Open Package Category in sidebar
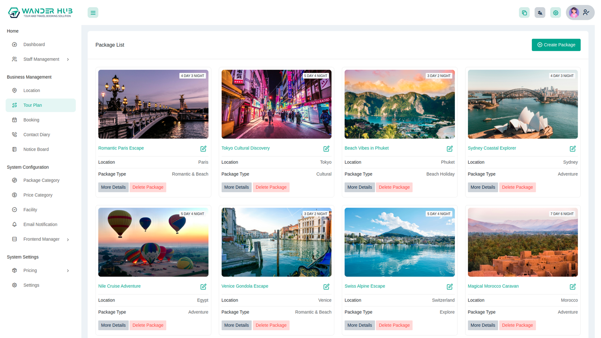The height and width of the screenshot is (338, 601). tap(41, 180)
